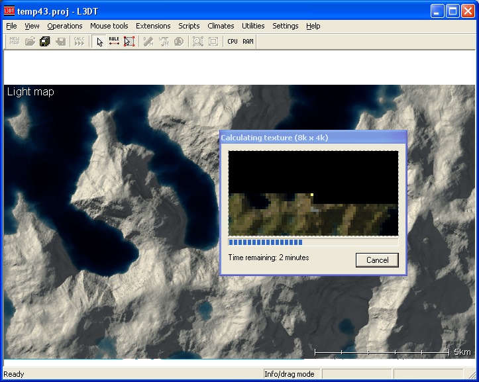The image size is (479, 382).
Task: Open the Help menu
Action: click(313, 26)
